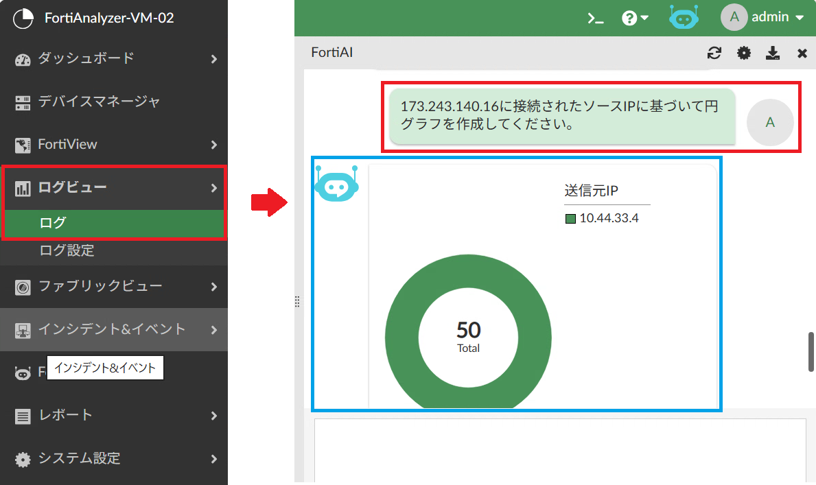
Task: Open FortiAI settings gear icon
Action: coord(744,54)
